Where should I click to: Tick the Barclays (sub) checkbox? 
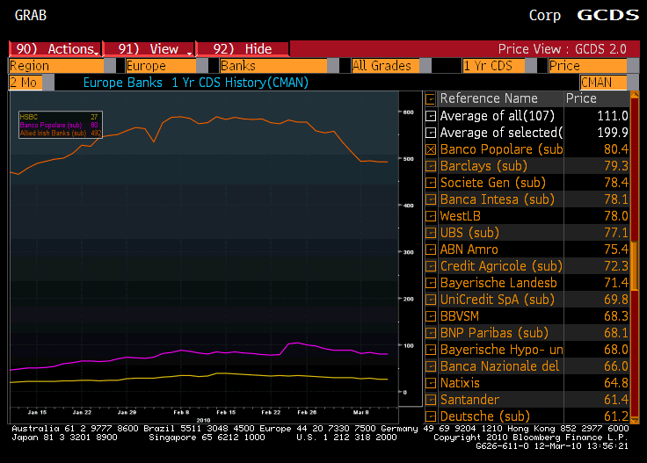pos(431,166)
